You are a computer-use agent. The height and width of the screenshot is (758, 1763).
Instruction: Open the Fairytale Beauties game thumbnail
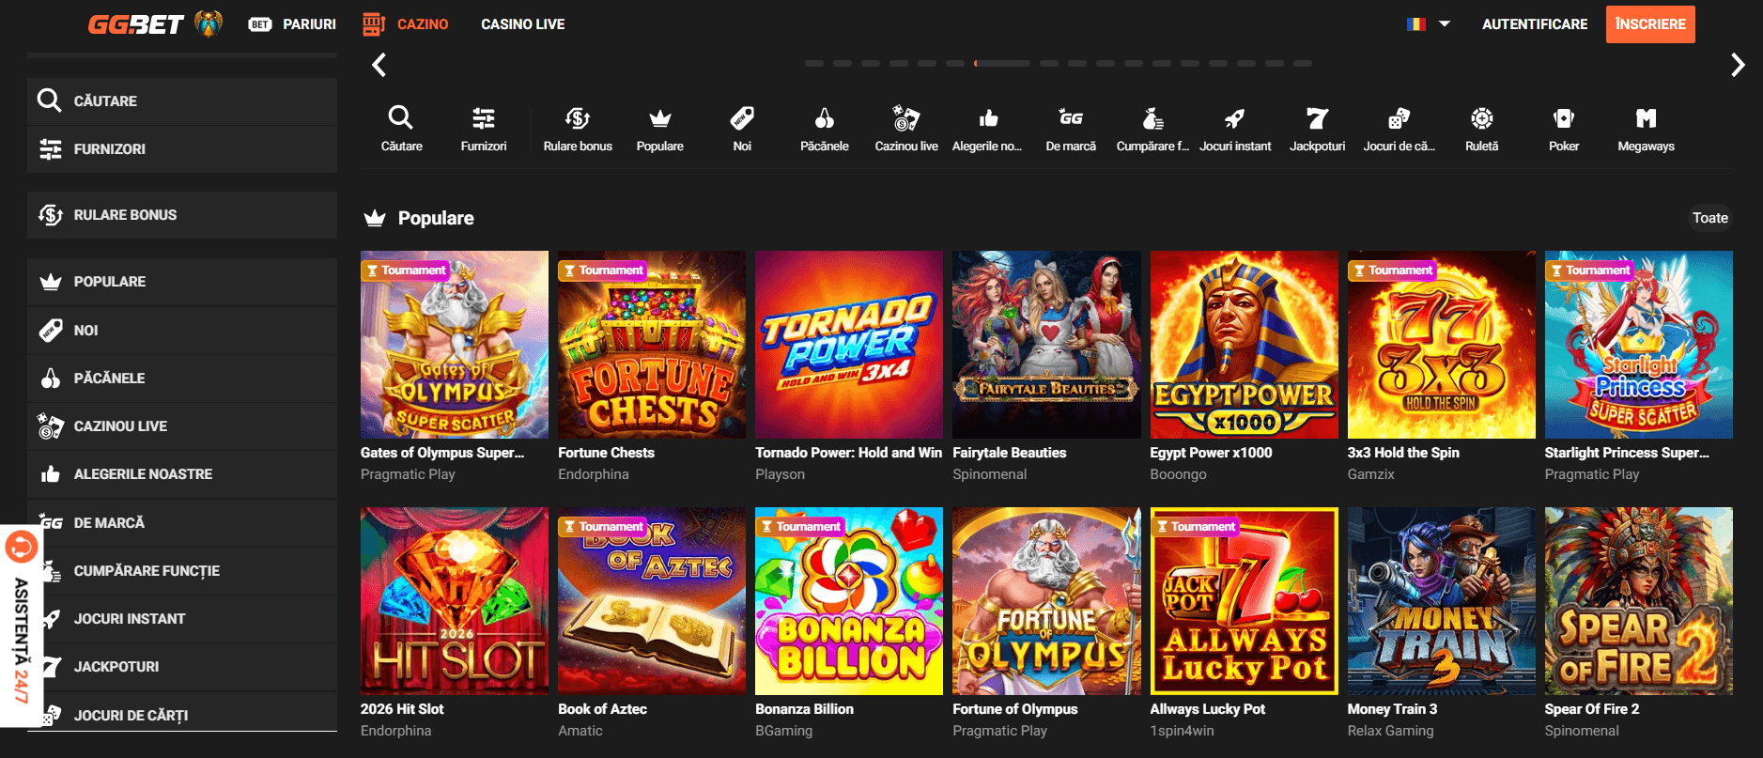[1046, 345]
